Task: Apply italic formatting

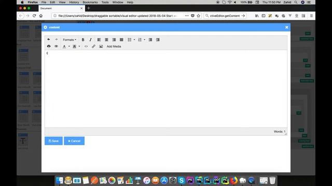Action: pyautogui.click(x=90, y=40)
